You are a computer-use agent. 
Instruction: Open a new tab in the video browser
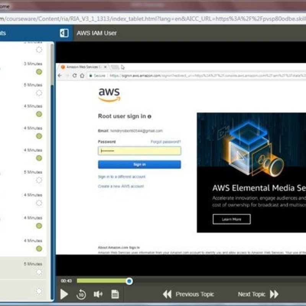[x=115, y=67]
